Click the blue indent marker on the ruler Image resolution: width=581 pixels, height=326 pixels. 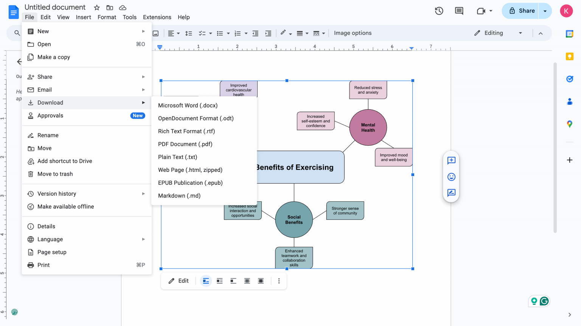pyautogui.click(x=411, y=49)
